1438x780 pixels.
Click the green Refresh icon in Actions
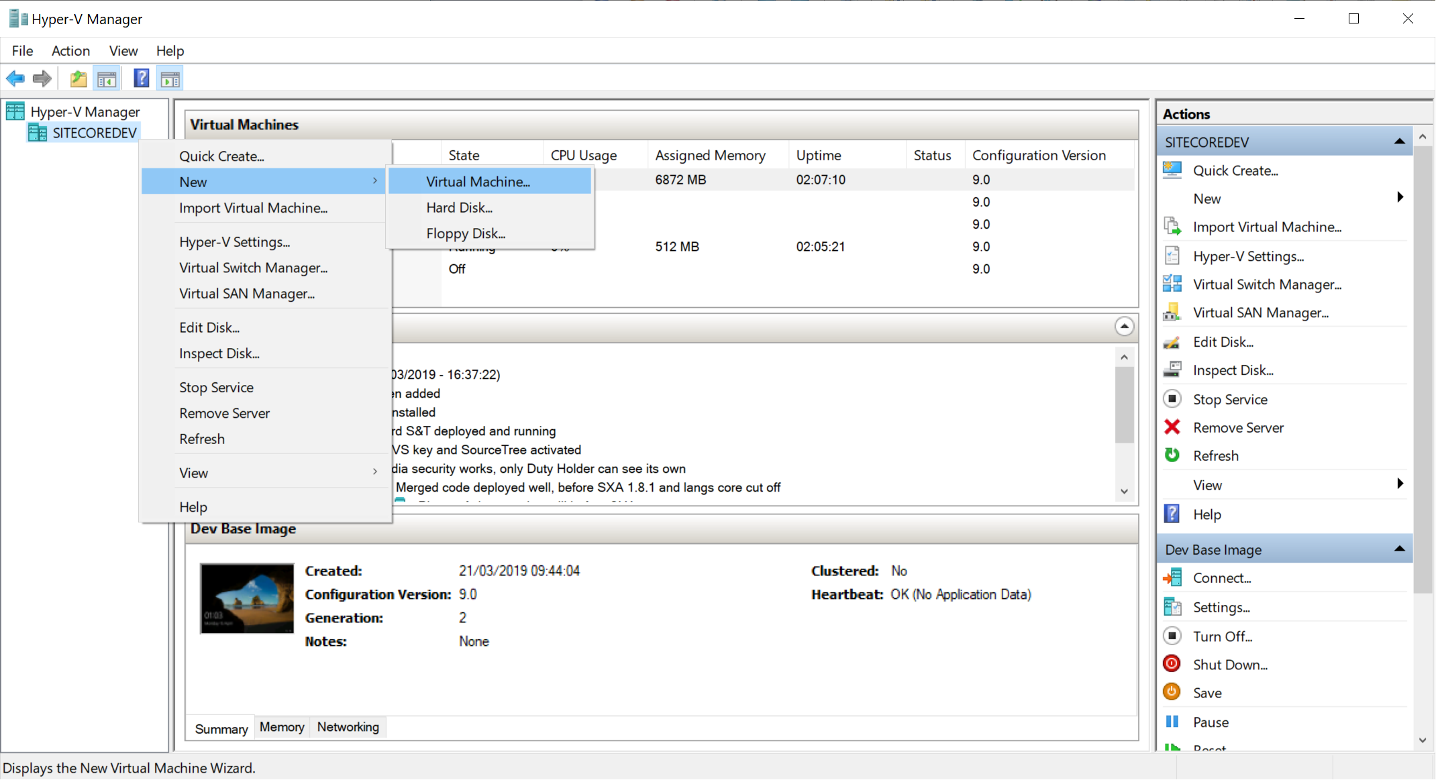[x=1172, y=455]
